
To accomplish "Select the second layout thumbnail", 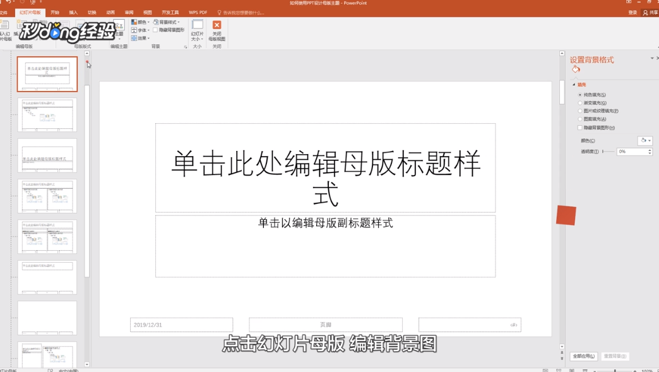I will pyautogui.click(x=47, y=115).
